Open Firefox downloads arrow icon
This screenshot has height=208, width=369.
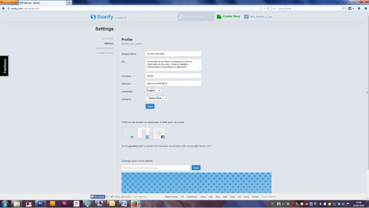pyautogui.click(x=359, y=8)
